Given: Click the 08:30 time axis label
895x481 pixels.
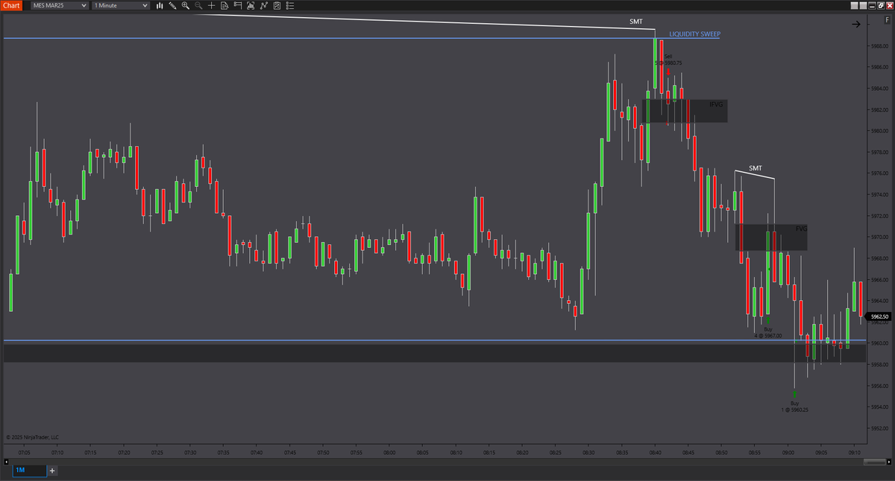Looking at the screenshot, I should 588,452.
